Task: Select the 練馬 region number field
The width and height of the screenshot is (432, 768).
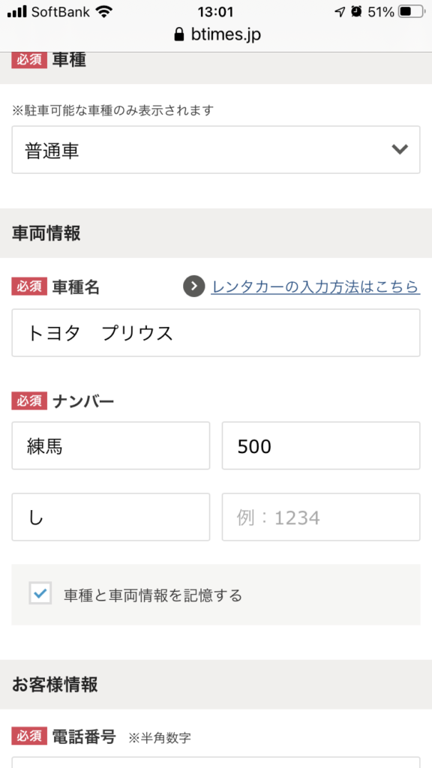Action: (x=111, y=445)
